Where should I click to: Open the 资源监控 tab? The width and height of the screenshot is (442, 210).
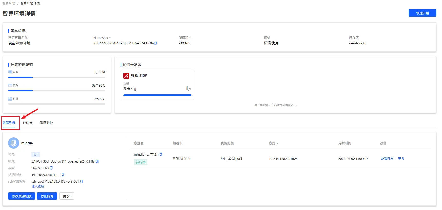coord(46,123)
